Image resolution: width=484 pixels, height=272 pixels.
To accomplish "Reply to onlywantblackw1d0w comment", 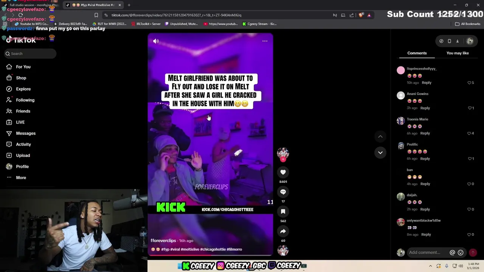I will tap(426, 235).
